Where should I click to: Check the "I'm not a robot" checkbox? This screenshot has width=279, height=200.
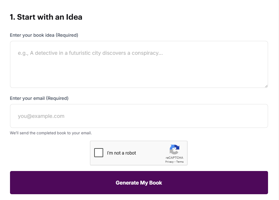[99, 153]
